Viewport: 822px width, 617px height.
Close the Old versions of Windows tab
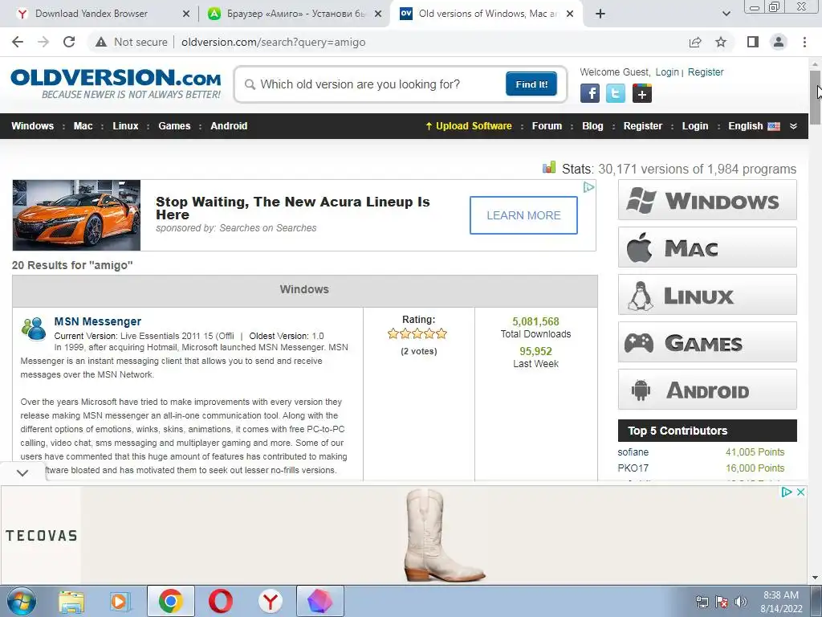[571, 14]
